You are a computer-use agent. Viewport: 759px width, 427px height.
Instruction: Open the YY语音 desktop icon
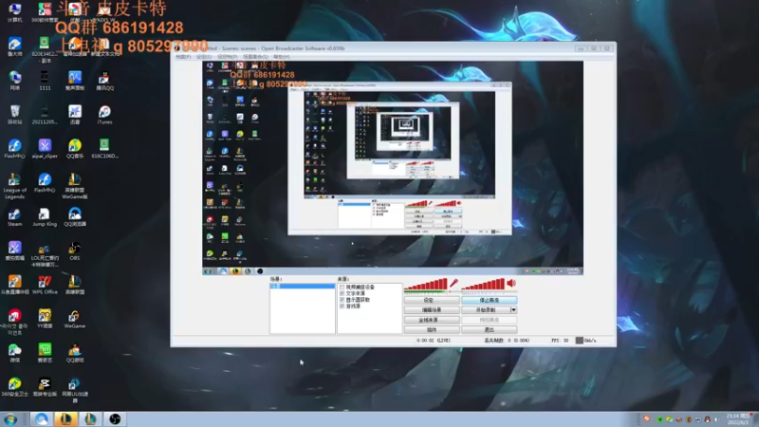[45, 319]
